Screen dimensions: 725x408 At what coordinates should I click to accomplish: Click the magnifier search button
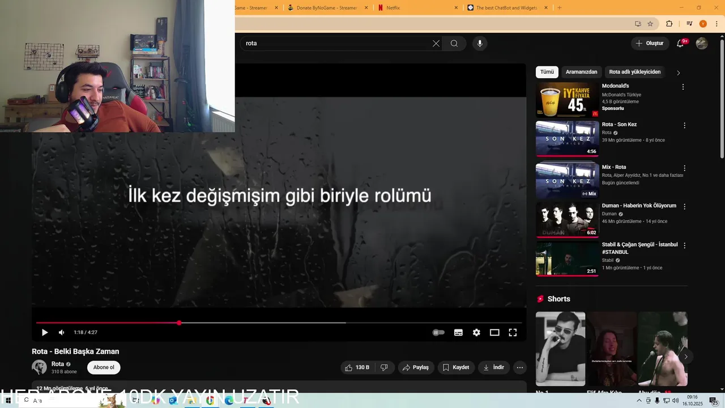click(x=454, y=43)
